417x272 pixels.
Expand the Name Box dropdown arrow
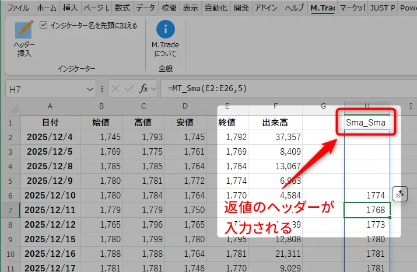click(x=90, y=90)
